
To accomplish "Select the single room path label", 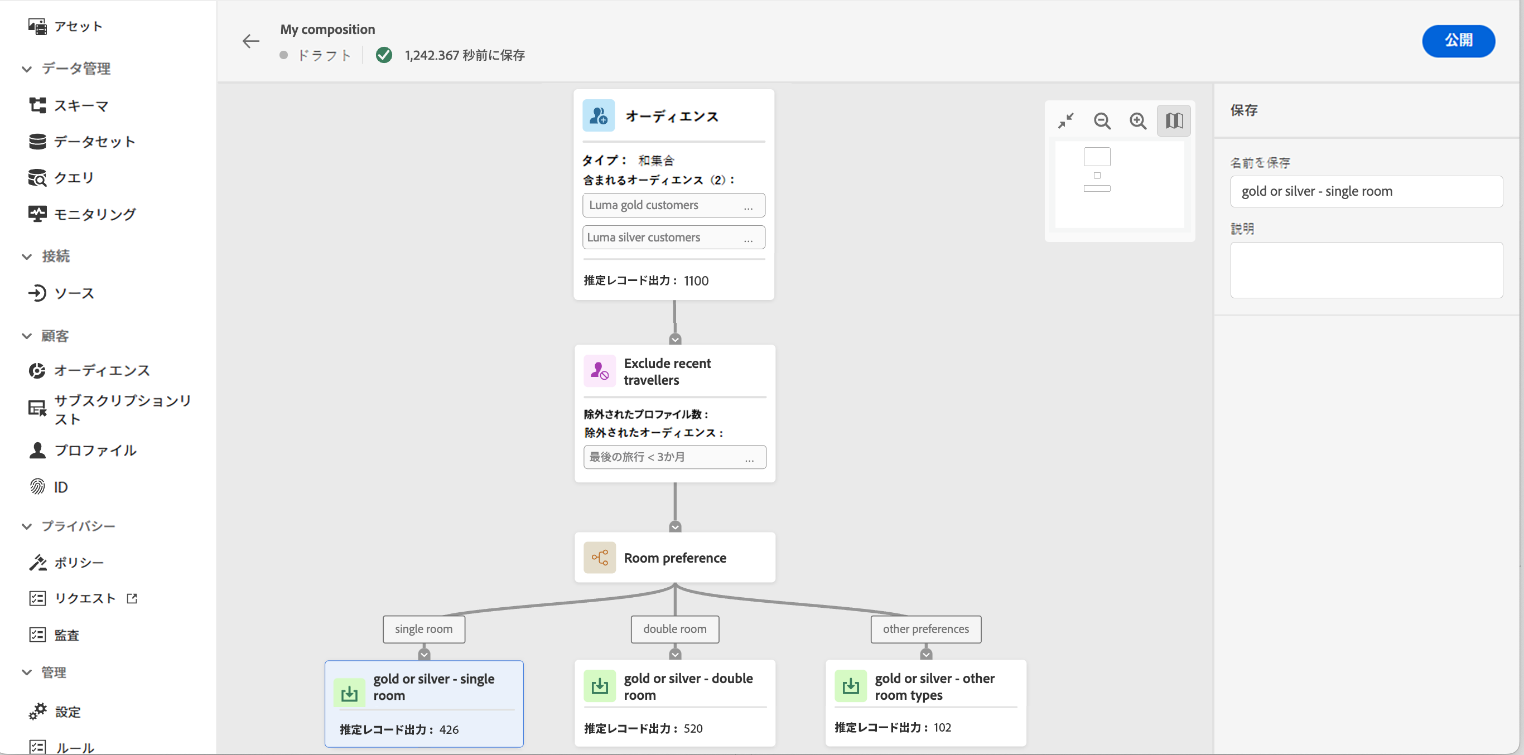I will (x=423, y=629).
